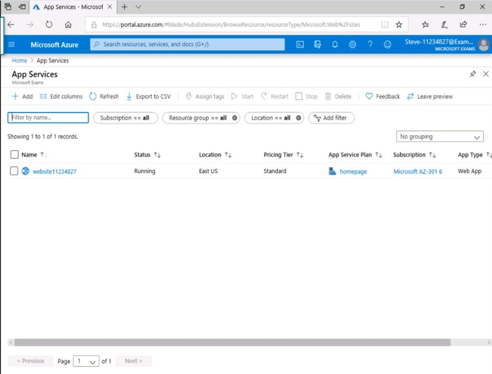
Task: Click the Add filter button
Action: click(331, 118)
